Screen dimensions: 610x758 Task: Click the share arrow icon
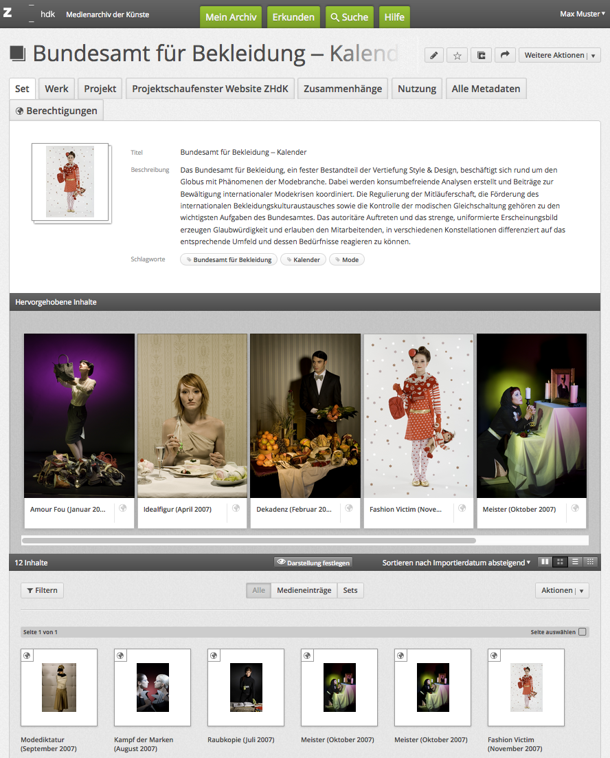(x=504, y=56)
